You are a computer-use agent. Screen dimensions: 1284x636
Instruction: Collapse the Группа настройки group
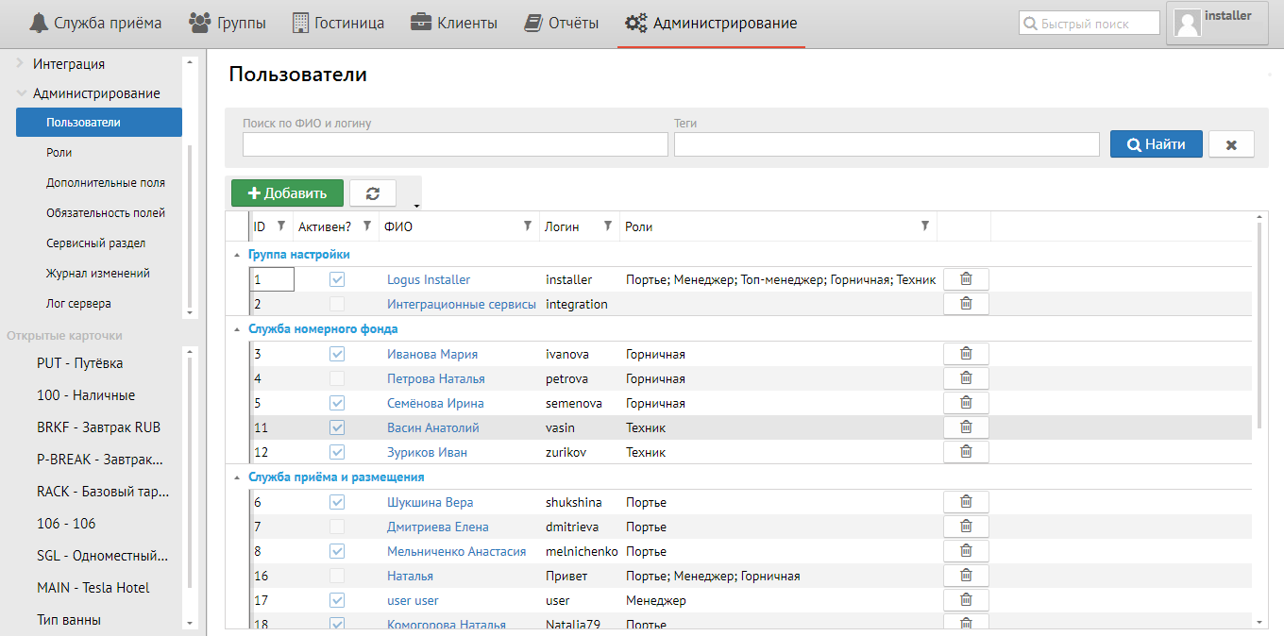tap(237, 255)
